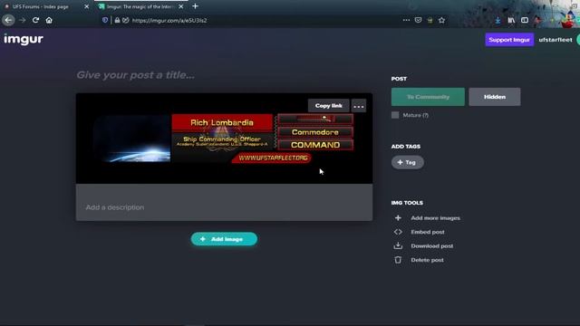Viewport: 580px width, 326px height.
Task: Close the Imgur tab
Action: [181, 6]
